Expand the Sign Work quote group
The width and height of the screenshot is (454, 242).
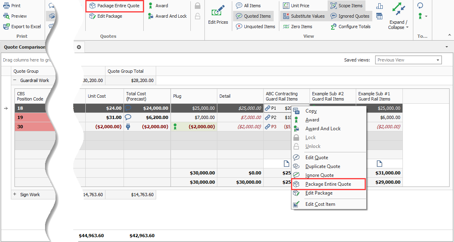tap(15, 195)
